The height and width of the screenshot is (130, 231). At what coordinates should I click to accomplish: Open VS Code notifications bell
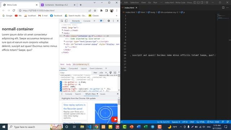click(228, 122)
